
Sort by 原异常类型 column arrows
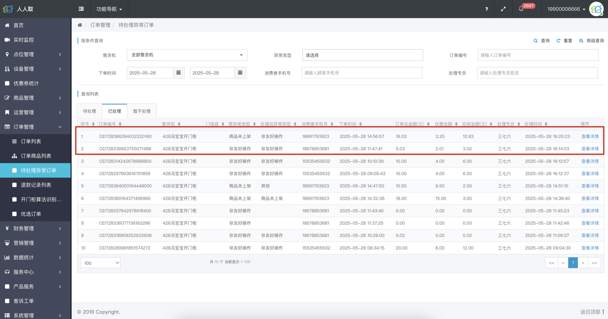pos(254,124)
